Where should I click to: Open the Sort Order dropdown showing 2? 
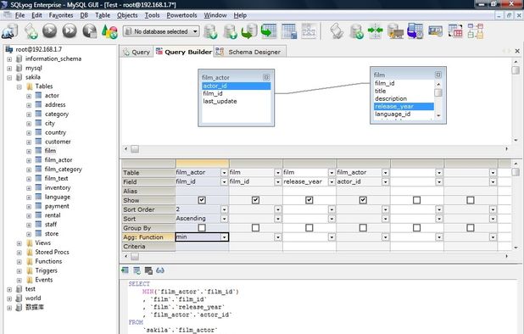(x=224, y=209)
